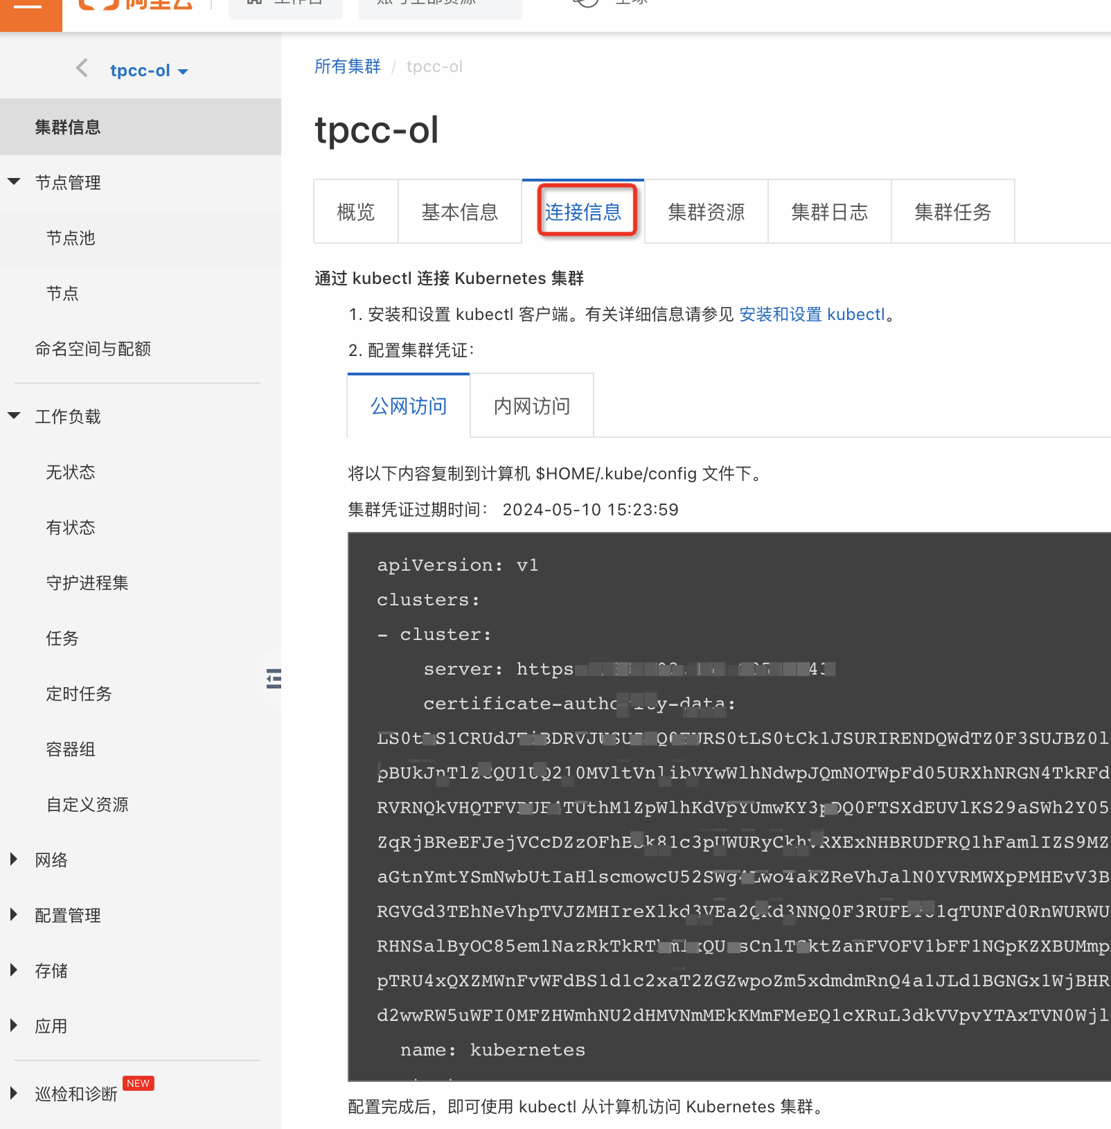Open 任务 in the workloads list
The image size is (1111, 1129).
(62, 639)
